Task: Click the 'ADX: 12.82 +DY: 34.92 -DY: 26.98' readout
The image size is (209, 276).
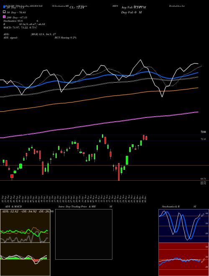Action: point(28,211)
